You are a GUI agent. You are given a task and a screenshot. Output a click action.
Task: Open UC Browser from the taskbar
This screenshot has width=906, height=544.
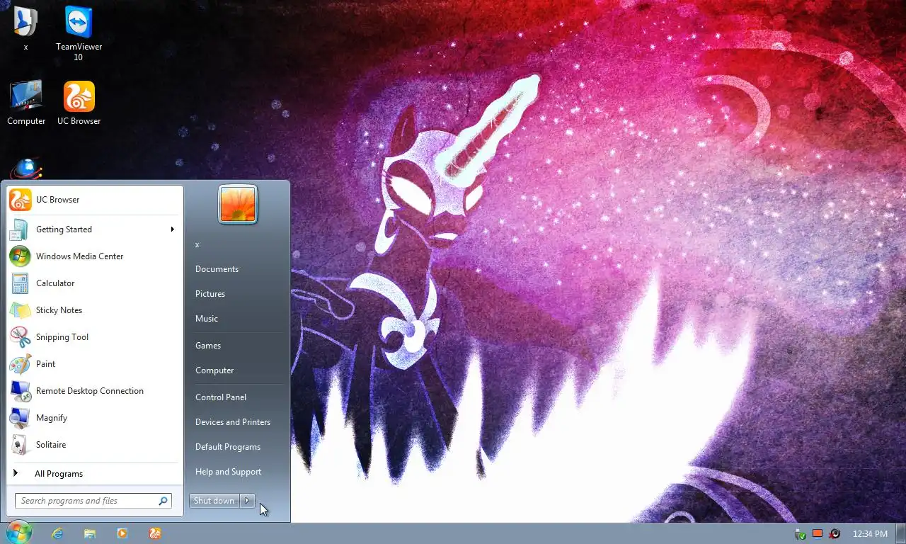click(x=155, y=533)
